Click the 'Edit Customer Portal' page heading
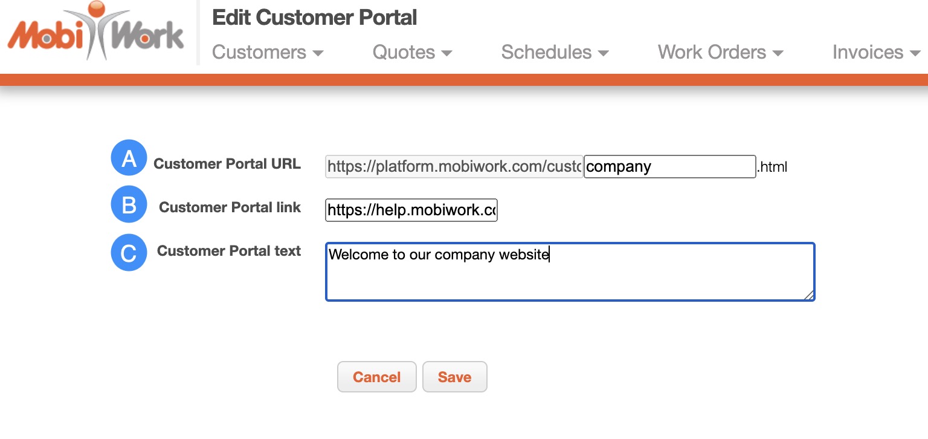Viewport: 928px width, 439px height. click(314, 18)
